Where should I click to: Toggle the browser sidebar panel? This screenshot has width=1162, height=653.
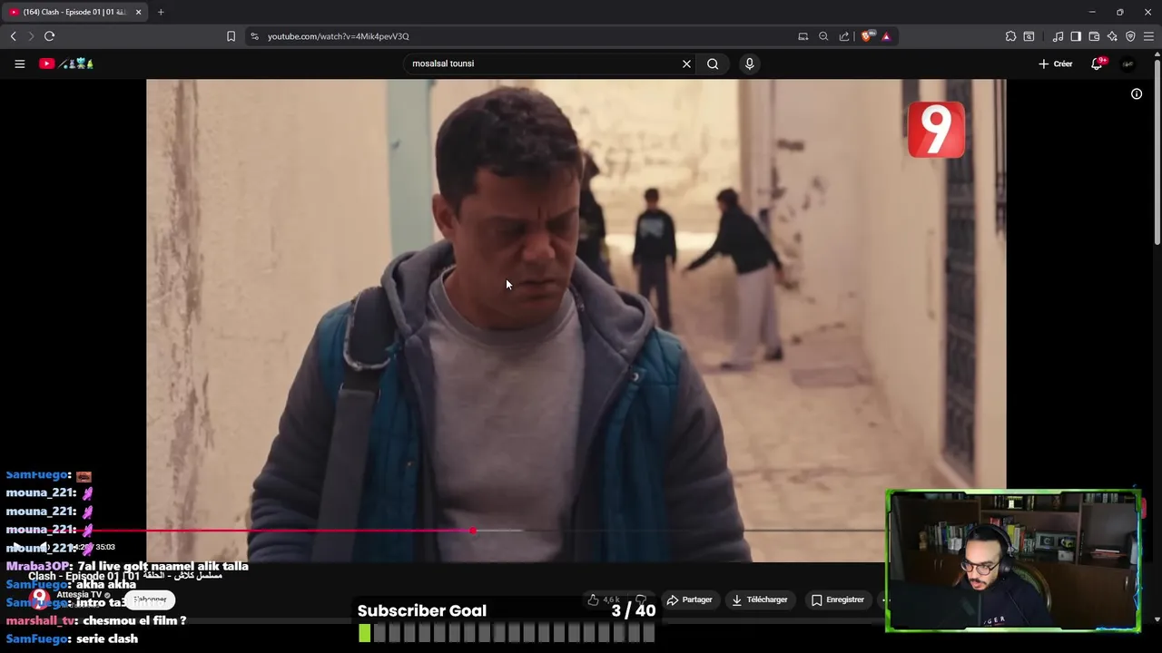point(1076,36)
